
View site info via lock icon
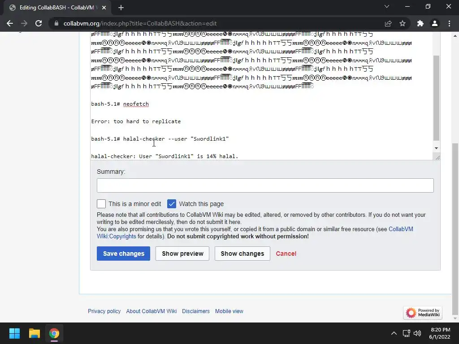coord(56,23)
